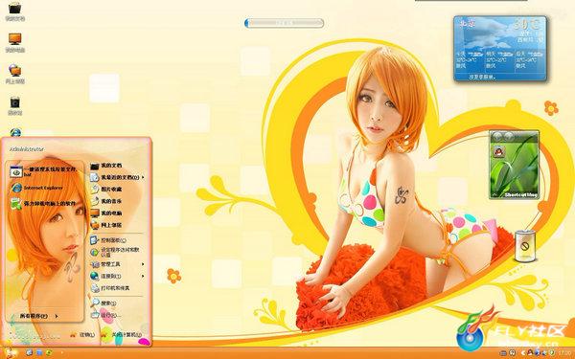Launch Internet Explorer from the Start menu
Screen dimensions: 575x359
coord(36,188)
